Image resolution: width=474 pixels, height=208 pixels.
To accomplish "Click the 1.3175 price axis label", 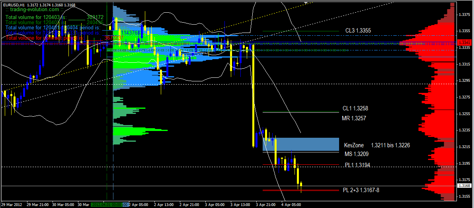I will [x=464, y=180].
